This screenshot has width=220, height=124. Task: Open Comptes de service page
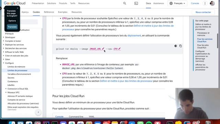tap(16, 100)
